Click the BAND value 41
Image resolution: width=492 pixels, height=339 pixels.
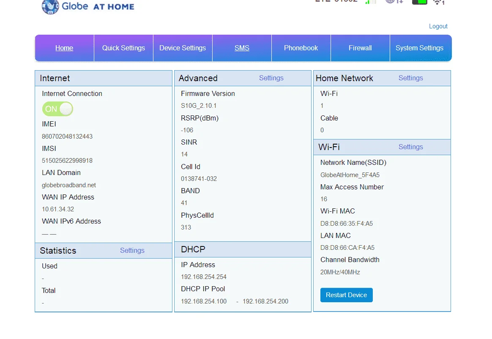click(x=184, y=203)
